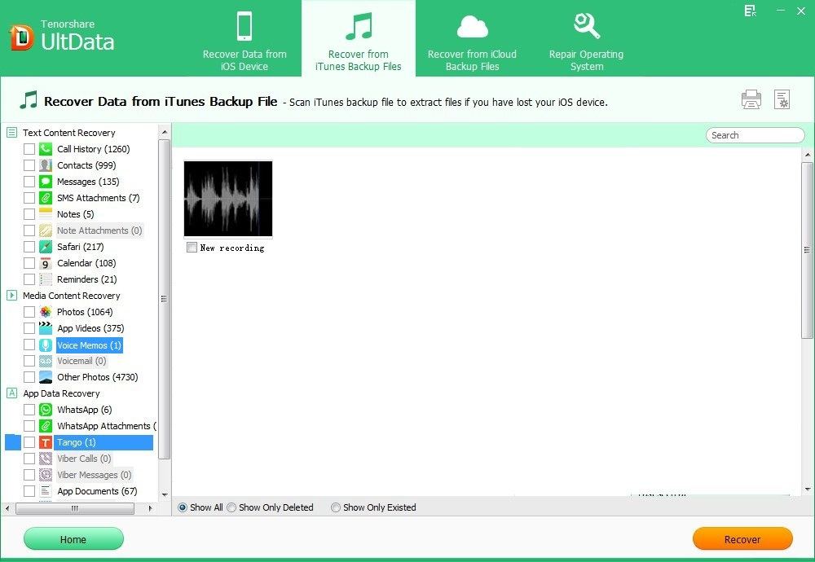The image size is (815, 562).
Task: Select the WhatsApp icon in App Data Recovery
Action: (x=45, y=409)
